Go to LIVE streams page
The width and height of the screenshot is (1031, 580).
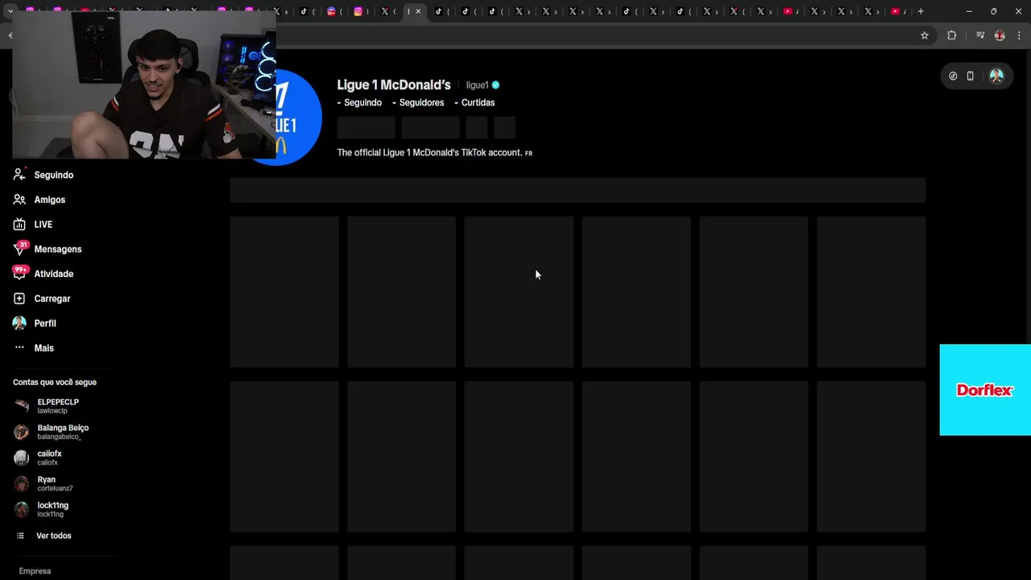43,225
